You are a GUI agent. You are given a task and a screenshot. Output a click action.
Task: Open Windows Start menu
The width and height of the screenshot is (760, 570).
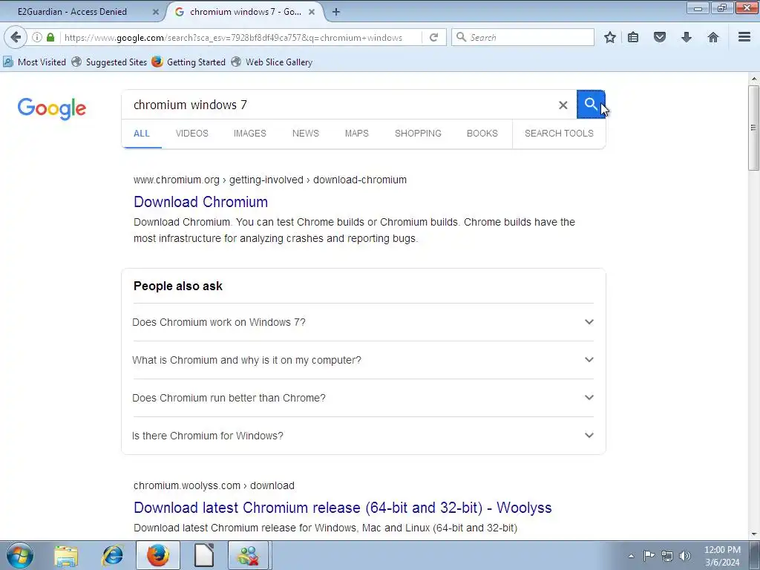20,555
